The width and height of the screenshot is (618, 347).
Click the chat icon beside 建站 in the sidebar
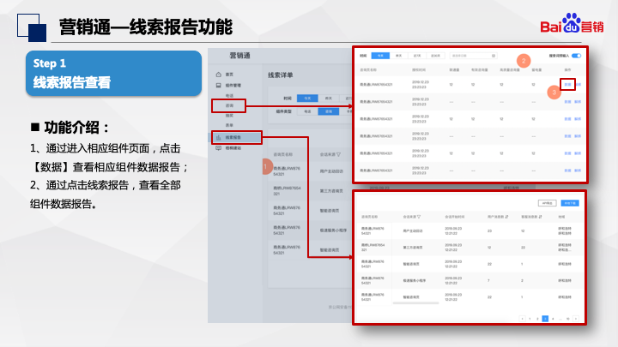(219, 148)
